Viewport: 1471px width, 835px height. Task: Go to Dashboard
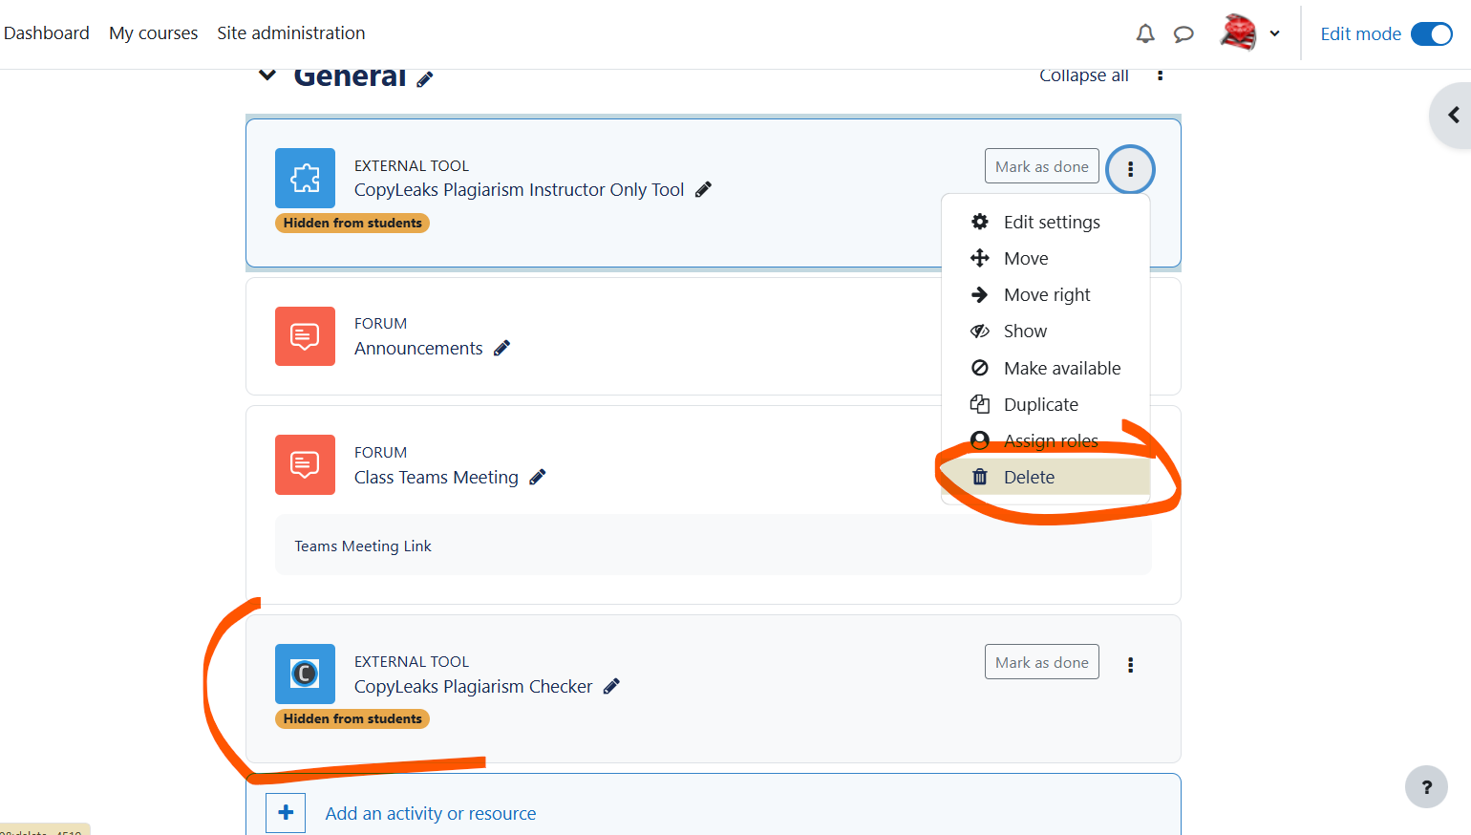[47, 33]
